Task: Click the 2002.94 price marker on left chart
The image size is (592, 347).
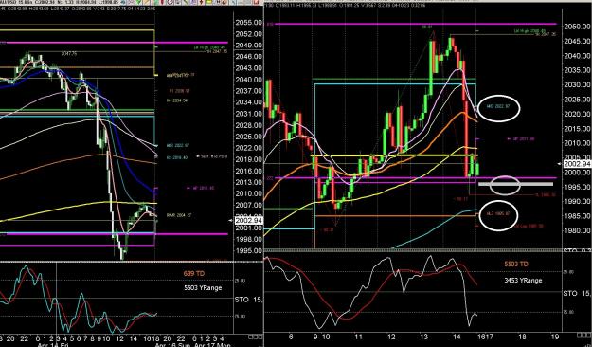Action: click(x=248, y=220)
